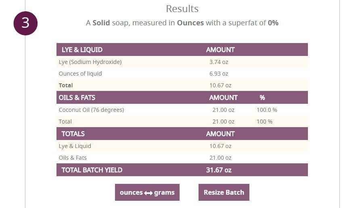The height and width of the screenshot is (208, 364).
Task: Click the % column header
Action: click(262, 97)
